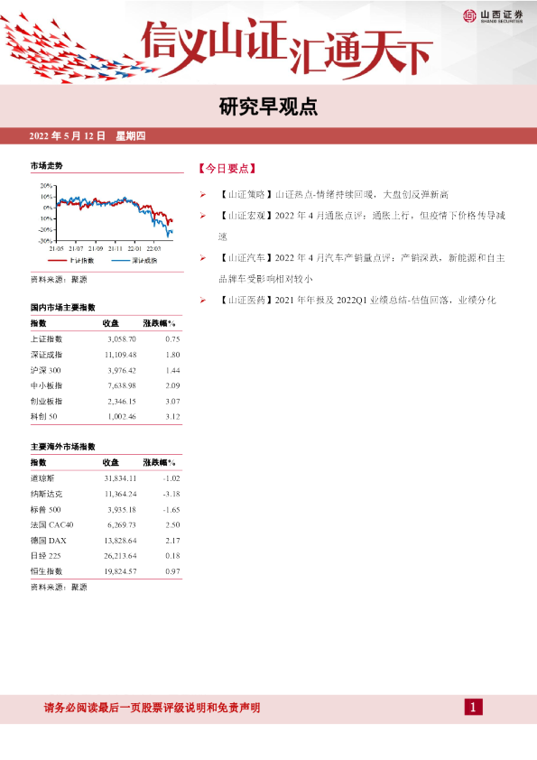Select the 今日要点 section heading
The height and width of the screenshot is (760, 537).
pyautogui.click(x=227, y=169)
